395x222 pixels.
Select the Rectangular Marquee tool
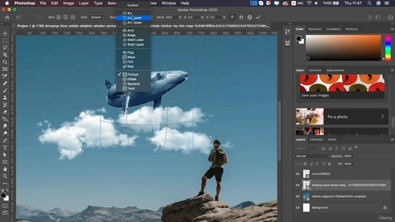(5, 40)
